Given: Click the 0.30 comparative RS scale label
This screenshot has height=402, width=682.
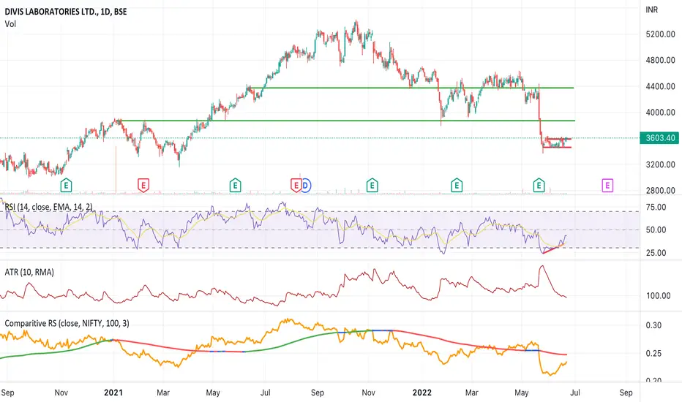Looking at the screenshot, I should point(653,325).
